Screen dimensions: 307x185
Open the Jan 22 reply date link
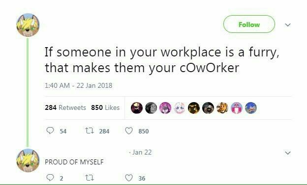(x=142, y=152)
